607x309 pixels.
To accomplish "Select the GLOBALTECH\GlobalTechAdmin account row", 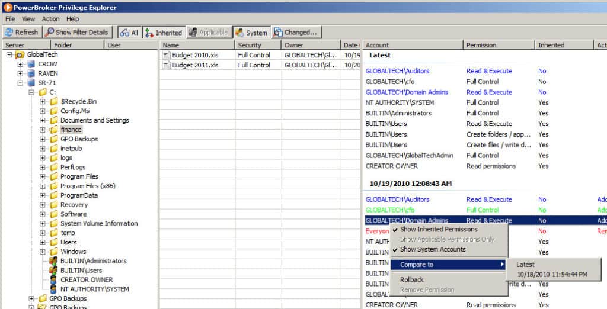I will [x=485, y=156].
